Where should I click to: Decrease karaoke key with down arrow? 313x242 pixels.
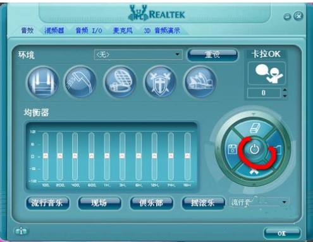click(x=285, y=96)
